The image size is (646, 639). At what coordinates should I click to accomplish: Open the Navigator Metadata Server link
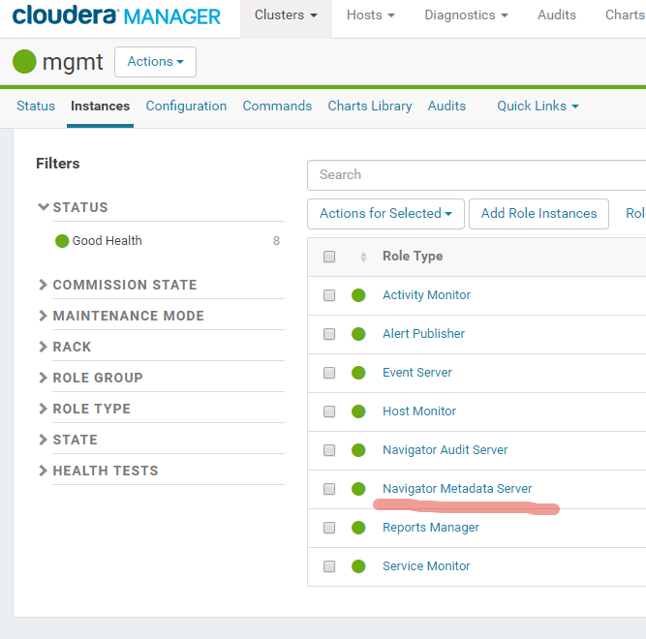coord(457,489)
